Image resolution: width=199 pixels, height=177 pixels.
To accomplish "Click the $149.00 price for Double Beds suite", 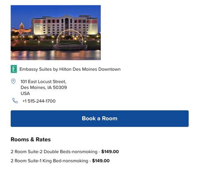I will 110,152.
